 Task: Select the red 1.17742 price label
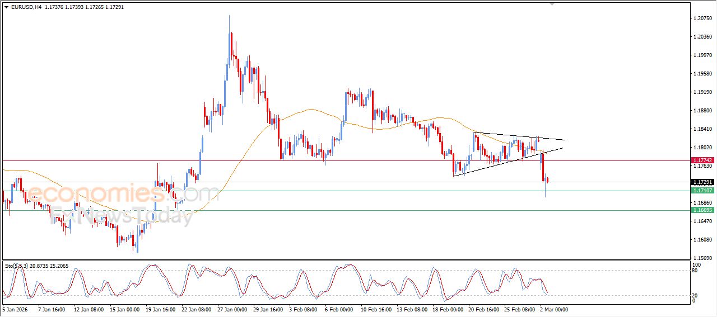(x=704, y=160)
